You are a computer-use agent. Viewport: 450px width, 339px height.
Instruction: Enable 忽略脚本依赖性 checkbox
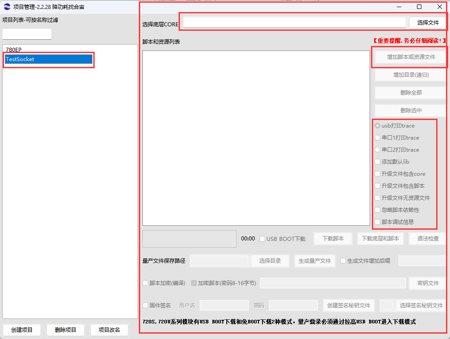click(397, 210)
